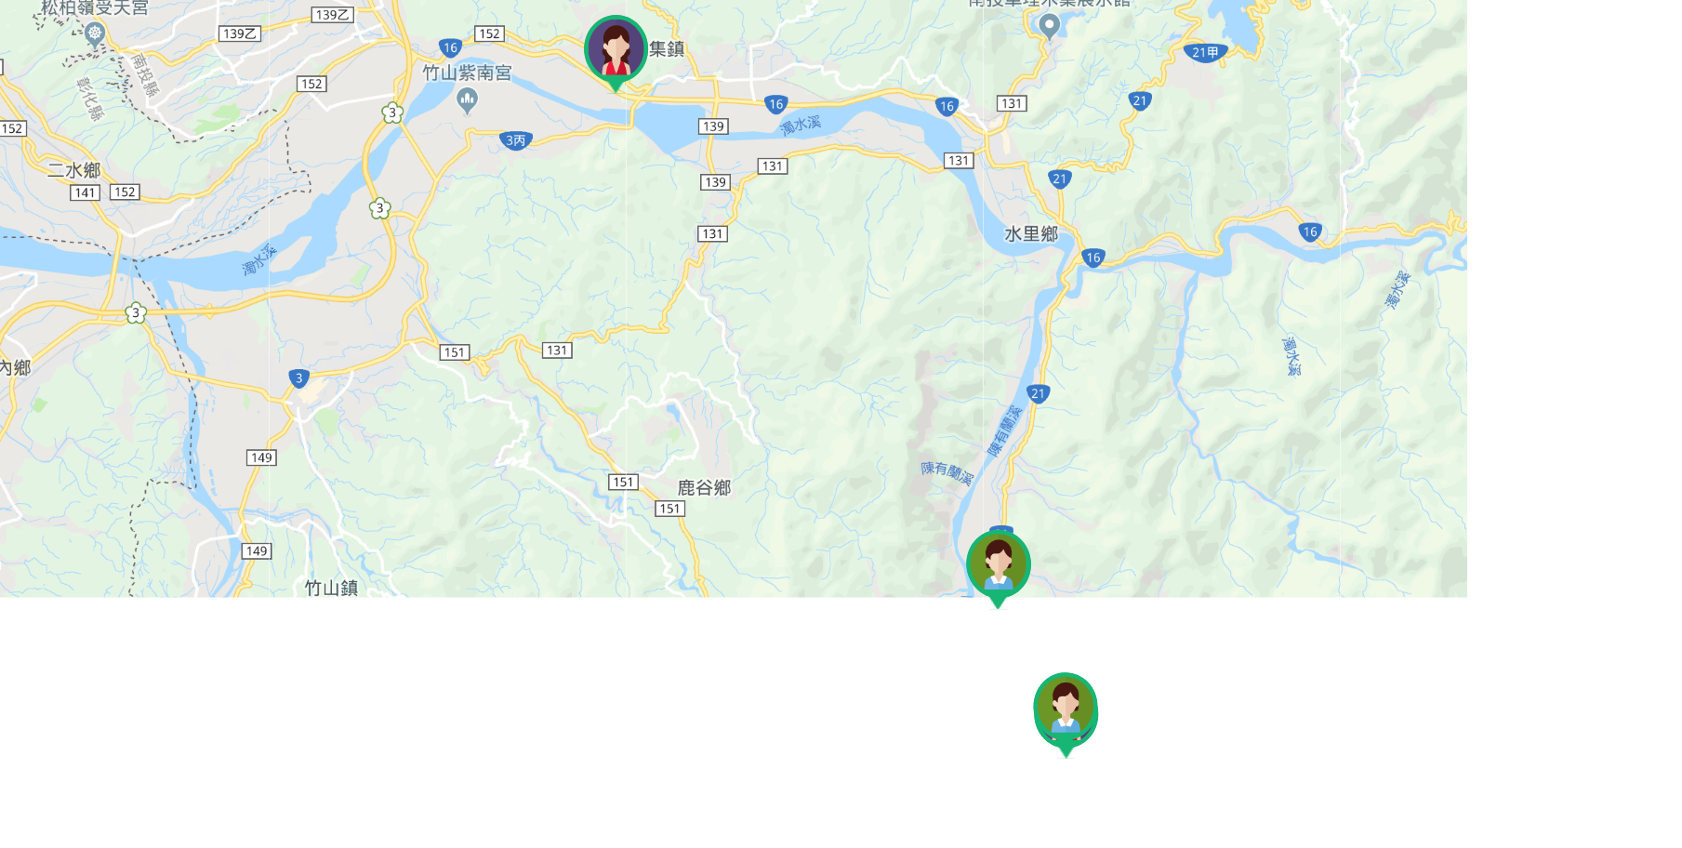Select the 竹山鎮 town label
Screen dimensions: 1682x848
(x=332, y=588)
